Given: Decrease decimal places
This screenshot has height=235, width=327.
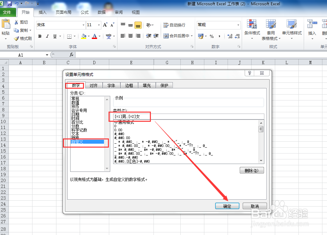Looking at the screenshot, I should [237, 36].
